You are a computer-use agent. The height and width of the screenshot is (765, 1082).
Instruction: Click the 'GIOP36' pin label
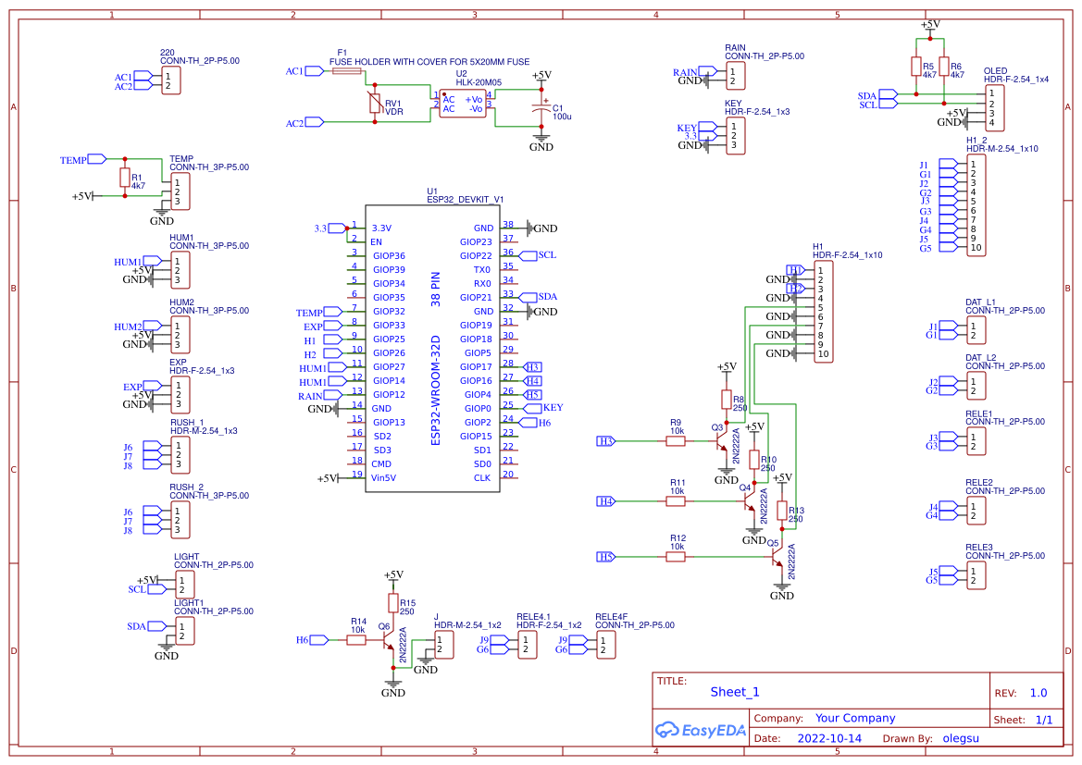click(x=389, y=256)
